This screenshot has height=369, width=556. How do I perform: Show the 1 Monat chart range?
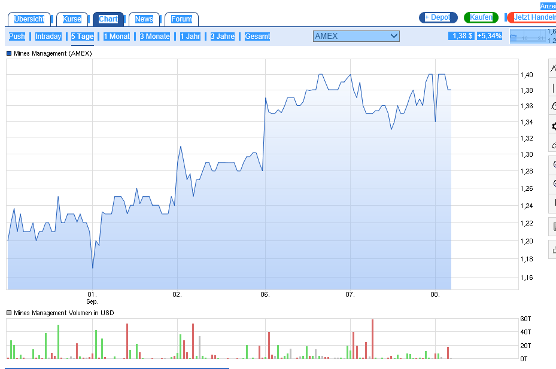117,36
